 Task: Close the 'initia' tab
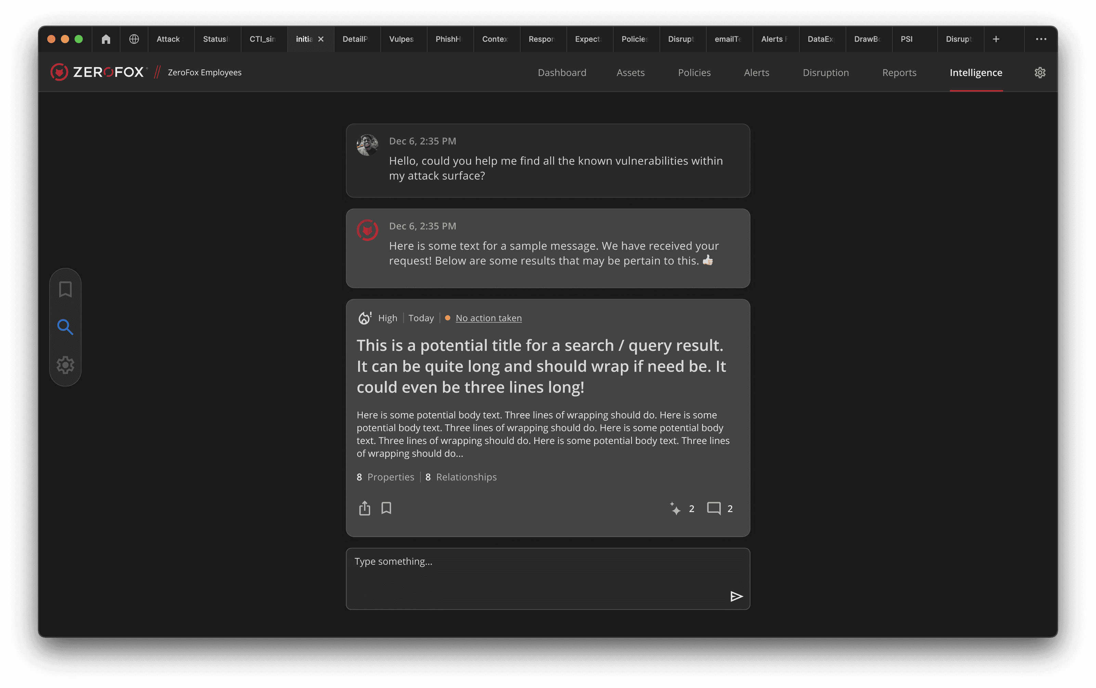[x=321, y=39]
